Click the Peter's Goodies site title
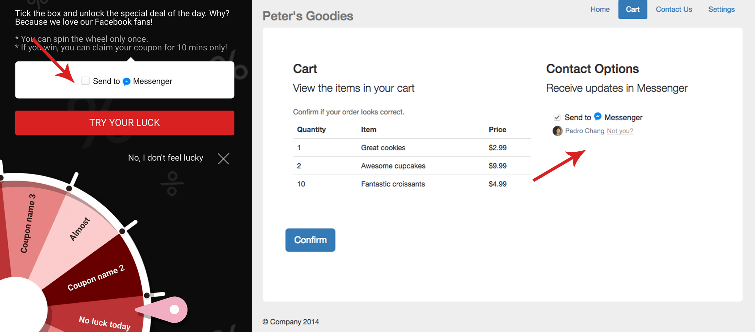 pyautogui.click(x=308, y=16)
